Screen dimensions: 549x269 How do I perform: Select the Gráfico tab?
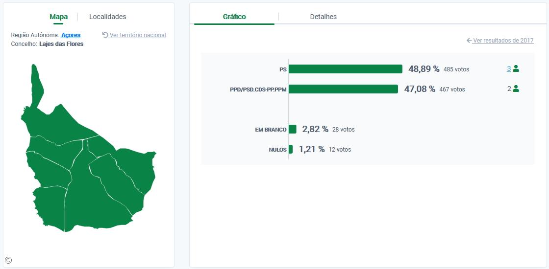click(234, 17)
